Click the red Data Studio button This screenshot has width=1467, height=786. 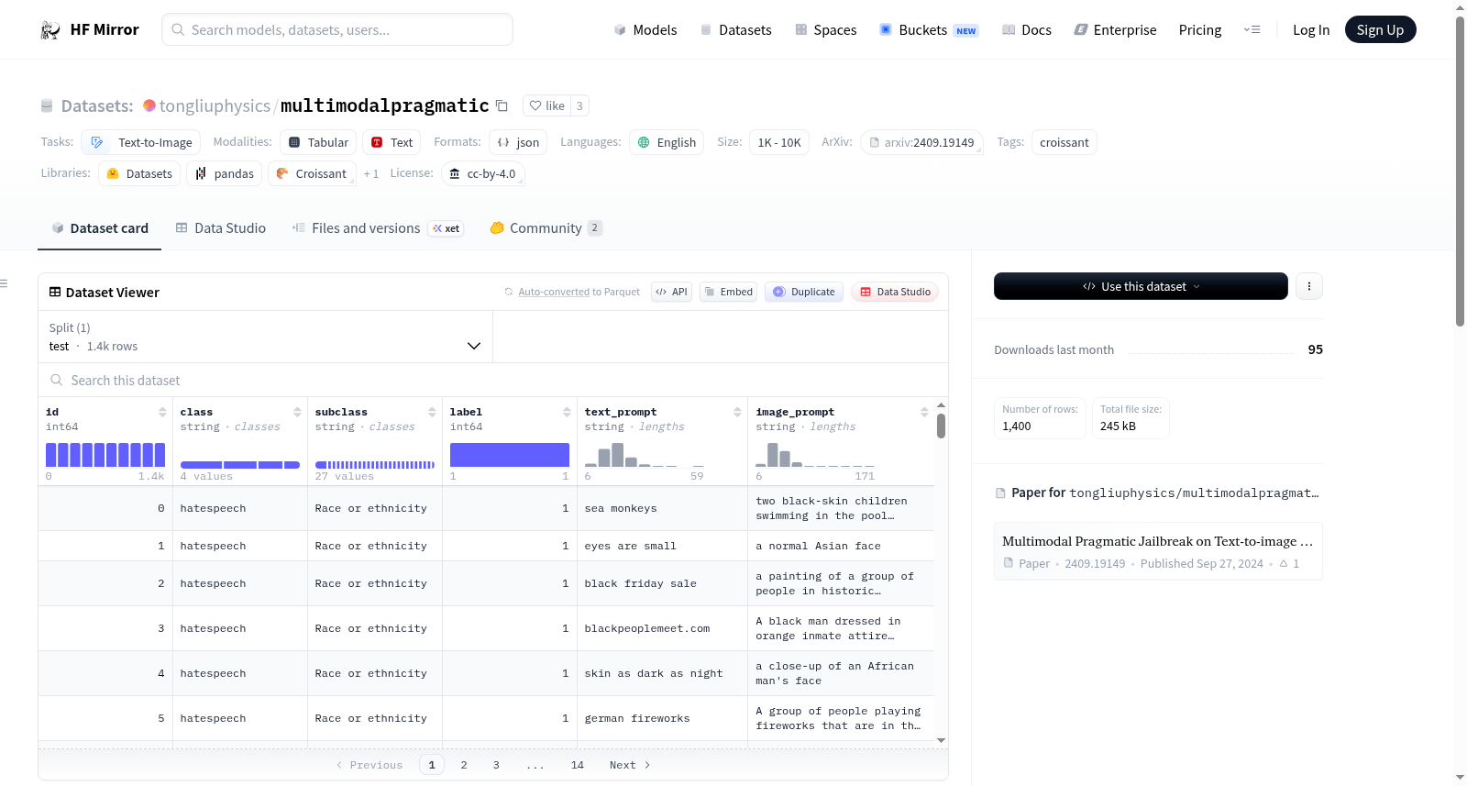[x=895, y=292]
